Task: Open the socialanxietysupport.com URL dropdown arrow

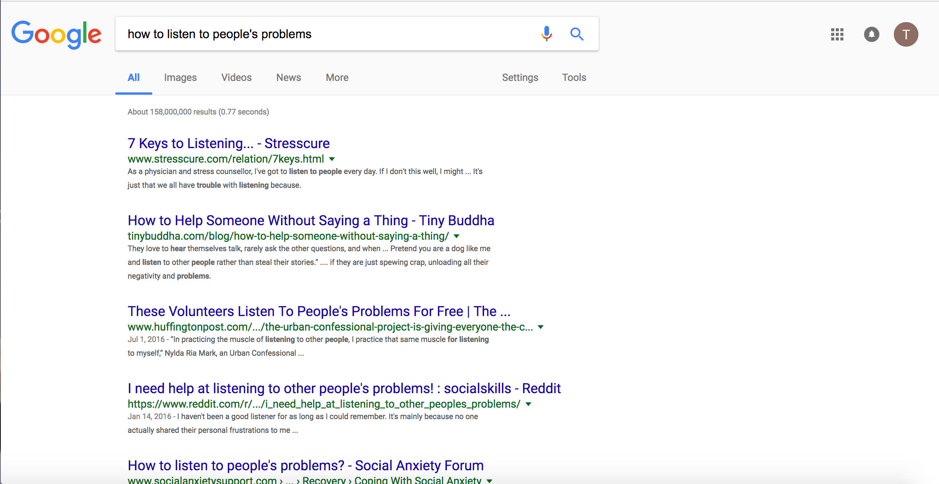Action: coord(489,481)
